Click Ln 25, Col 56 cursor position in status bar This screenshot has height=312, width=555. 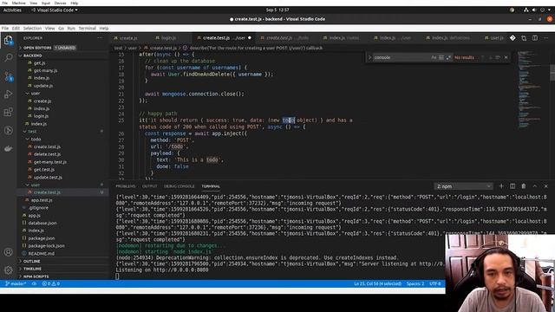click(378, 283)
